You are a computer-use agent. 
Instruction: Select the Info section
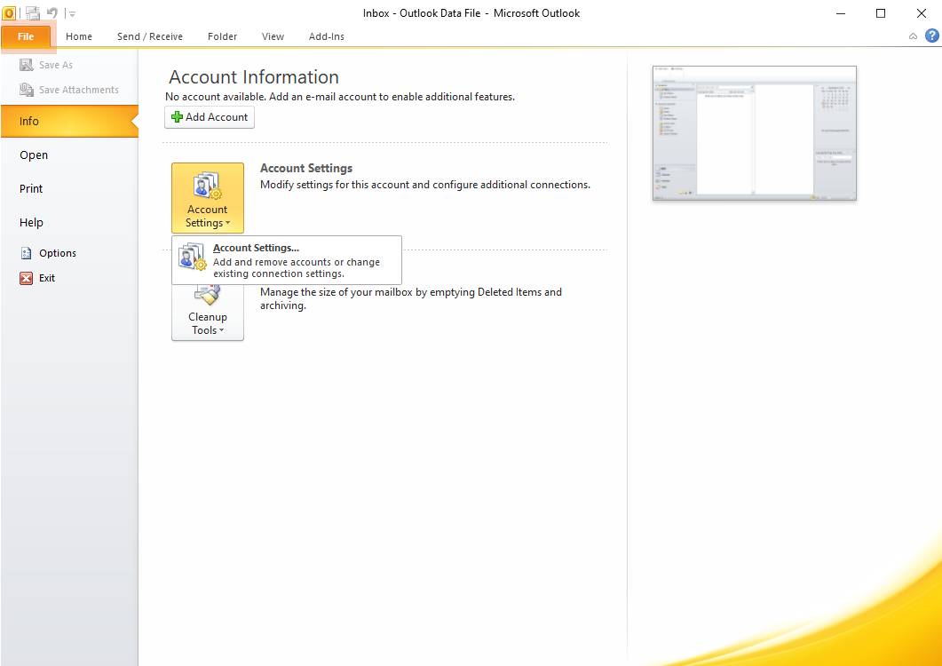(69, 121)
